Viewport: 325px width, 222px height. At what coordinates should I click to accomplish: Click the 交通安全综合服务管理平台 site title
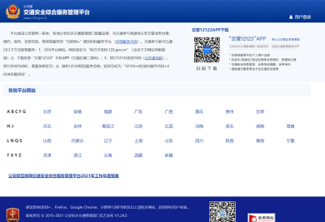coord(57,12)
